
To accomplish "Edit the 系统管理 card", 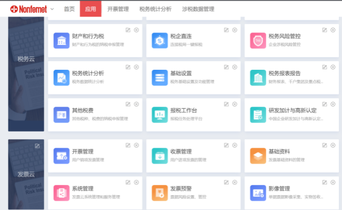I will pos(128,182).
